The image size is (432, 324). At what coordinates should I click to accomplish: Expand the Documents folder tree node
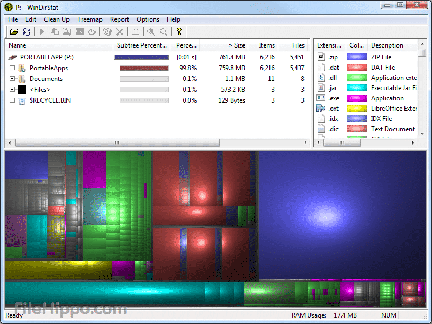[12, 79]
